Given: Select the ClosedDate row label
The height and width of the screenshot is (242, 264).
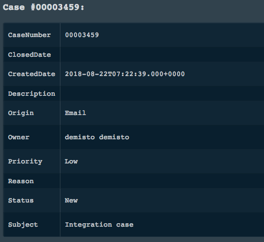Looking at the screenshot, I should [x=30, y=55].
